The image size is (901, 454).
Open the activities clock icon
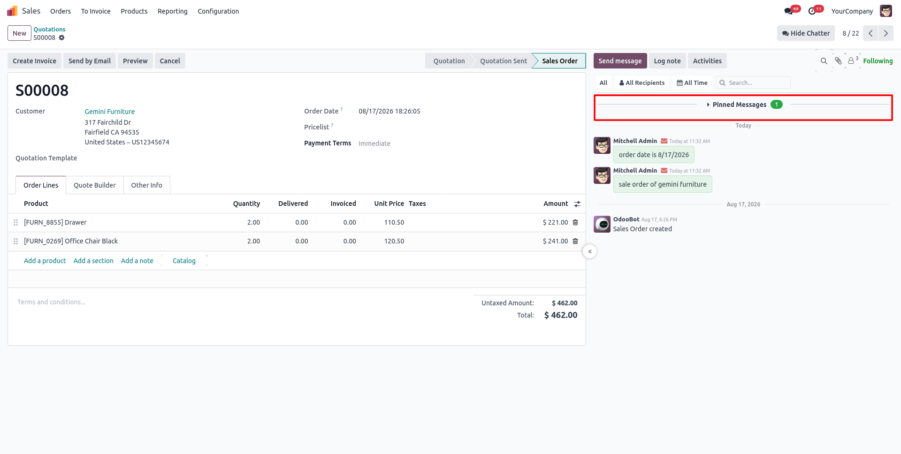pos(812,11)
